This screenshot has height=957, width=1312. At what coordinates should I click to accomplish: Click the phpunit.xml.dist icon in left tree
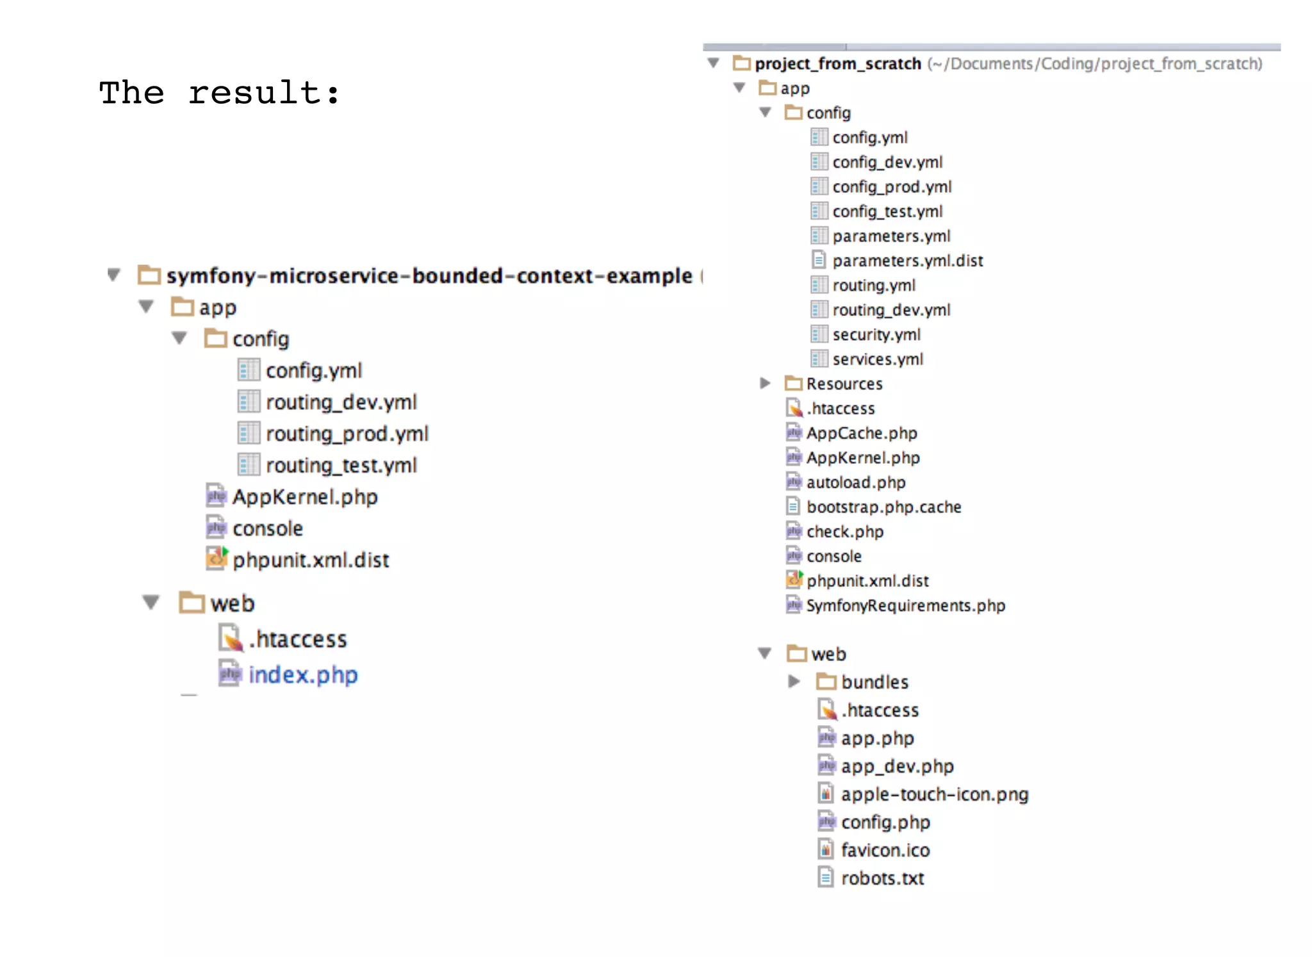click(x=217, y=559)
